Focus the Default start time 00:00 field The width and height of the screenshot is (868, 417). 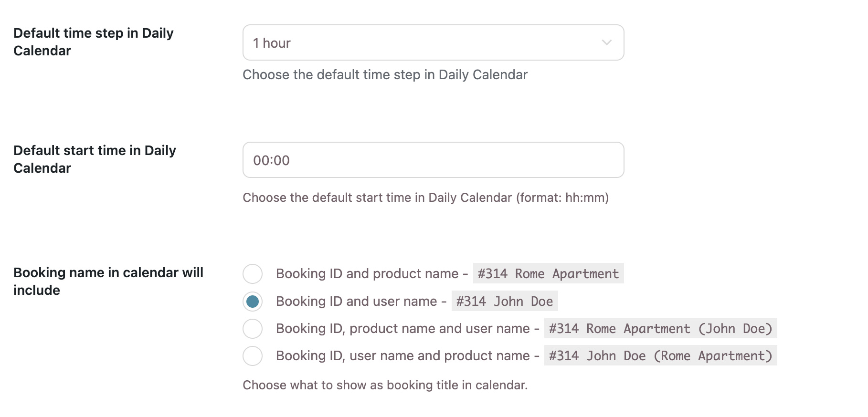pos(433,160)
